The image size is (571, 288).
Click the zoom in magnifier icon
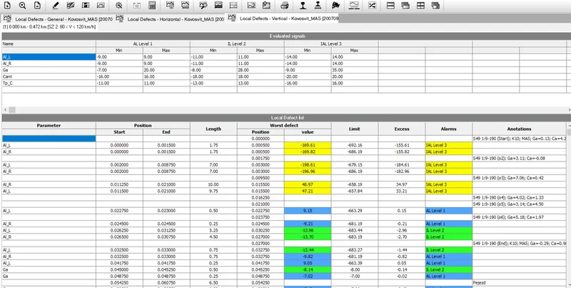(x=23, y=6)
